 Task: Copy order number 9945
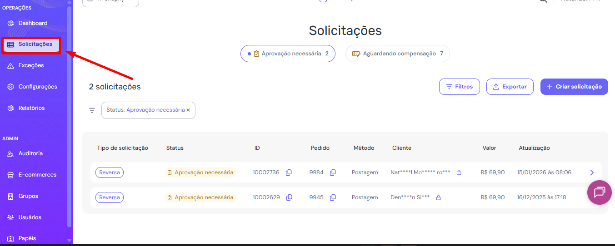click(333, 197)
